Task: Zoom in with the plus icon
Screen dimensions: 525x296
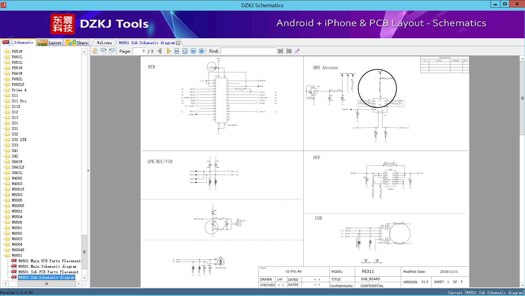Action: (x=202, y=51)
